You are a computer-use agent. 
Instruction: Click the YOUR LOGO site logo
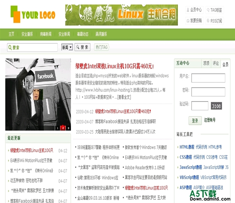coord(33,15)
